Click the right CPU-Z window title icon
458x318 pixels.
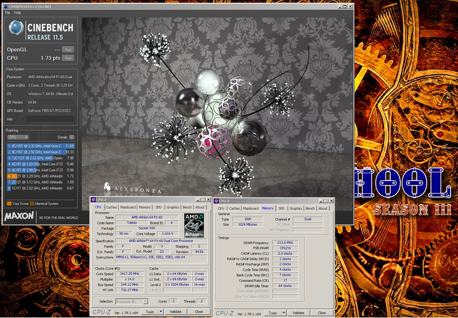216,201
